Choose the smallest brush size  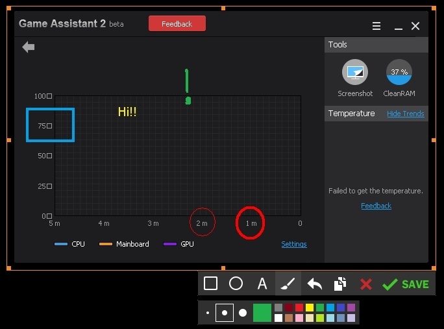pyautogui.click(x=208, y=313)
